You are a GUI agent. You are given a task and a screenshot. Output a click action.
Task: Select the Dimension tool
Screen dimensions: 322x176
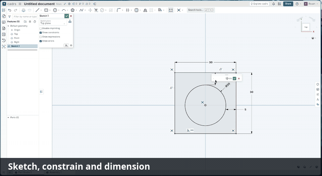coord(171,10)
